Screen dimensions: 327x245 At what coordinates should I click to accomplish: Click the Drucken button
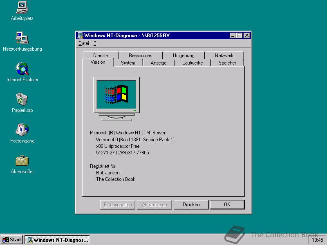(191, 205)
